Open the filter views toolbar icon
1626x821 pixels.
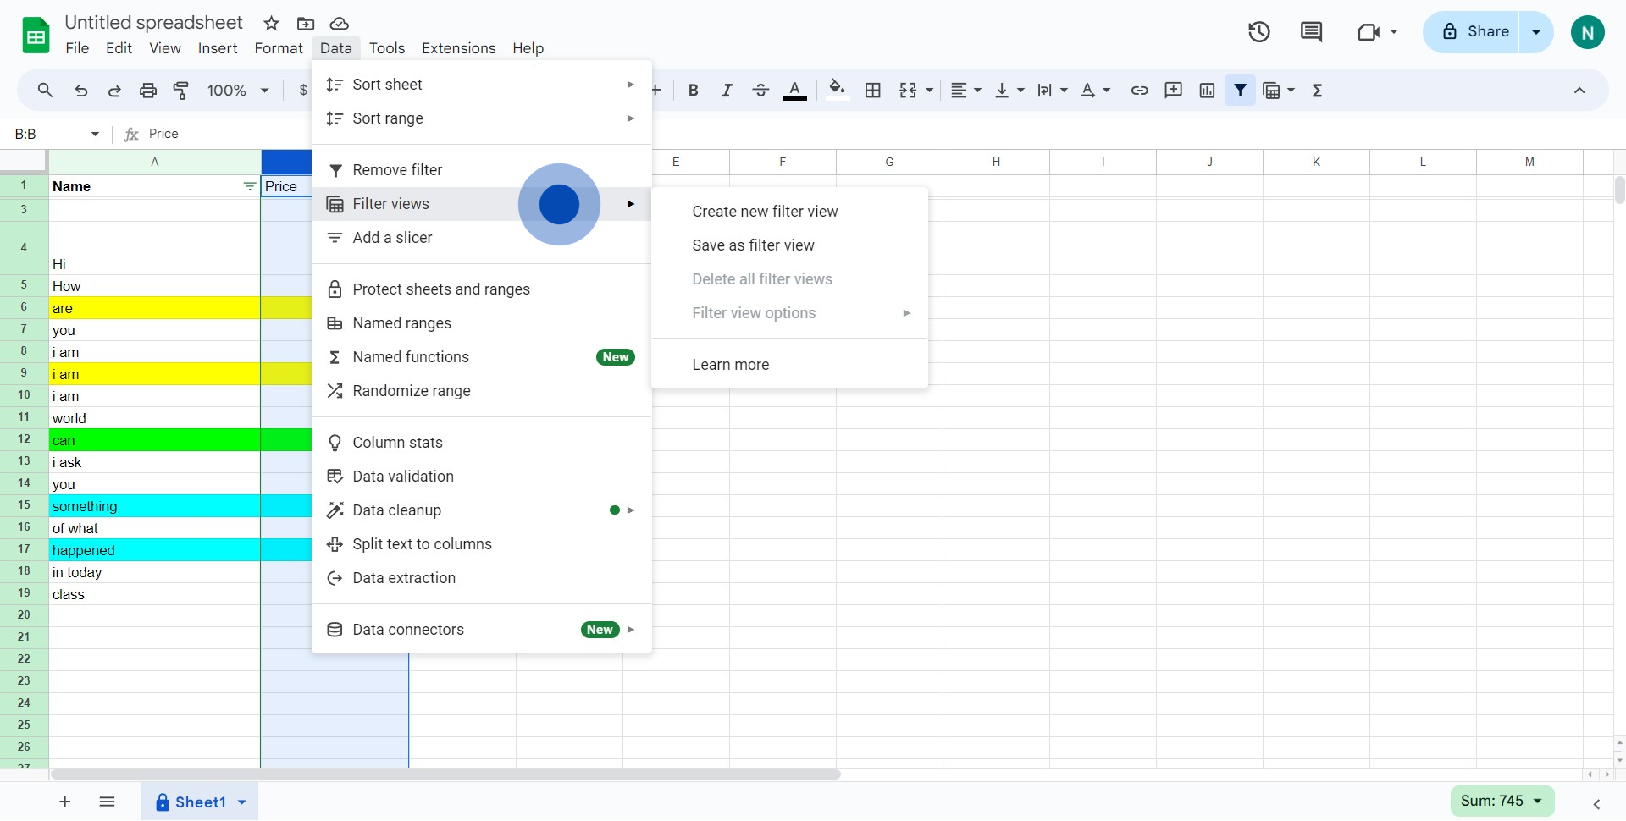click(x=1271, y=90)
